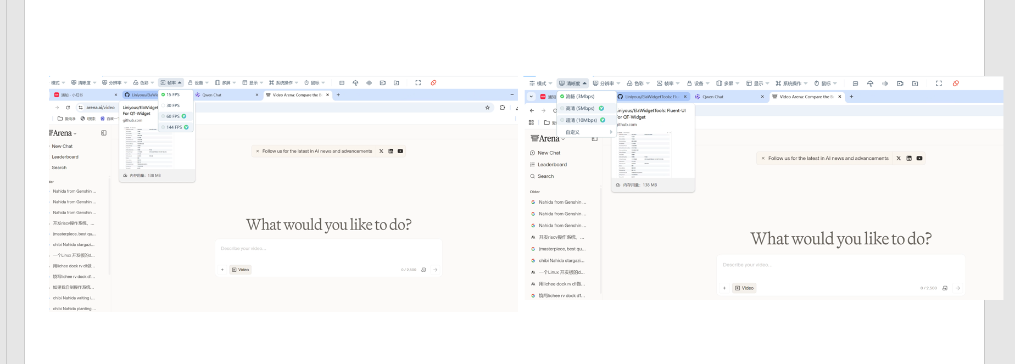
Task: Open 分辨率 dropdown in left window toolbar
Action: (x=114, y=83)
